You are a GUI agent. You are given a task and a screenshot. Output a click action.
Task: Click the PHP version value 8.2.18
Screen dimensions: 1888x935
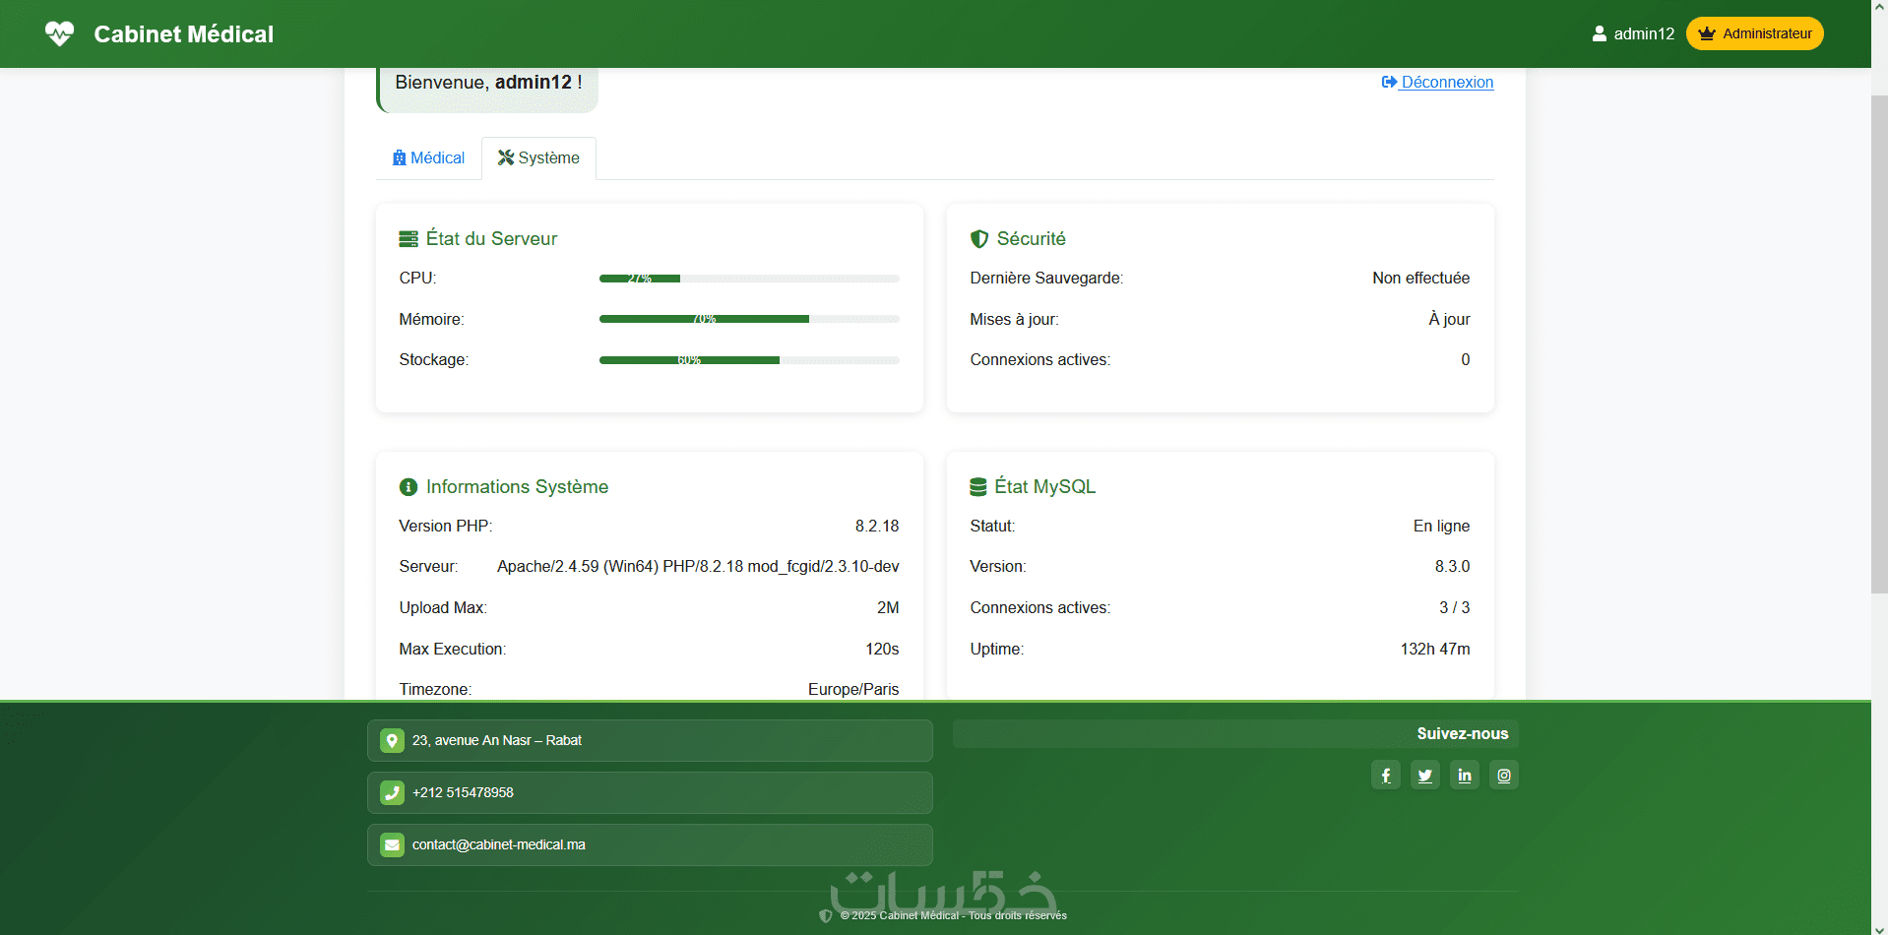tap(877, 527)
